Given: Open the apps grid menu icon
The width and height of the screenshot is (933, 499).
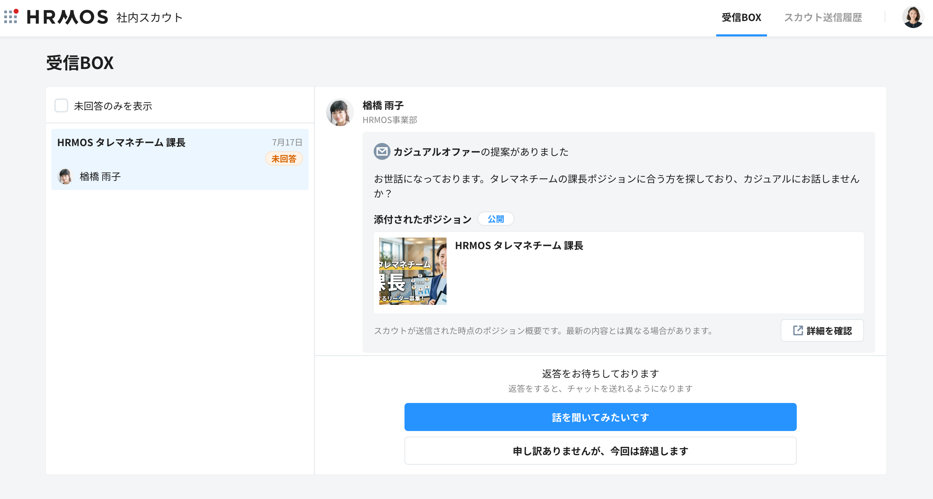Looking at the screenshot, I should tap(11, 17).
